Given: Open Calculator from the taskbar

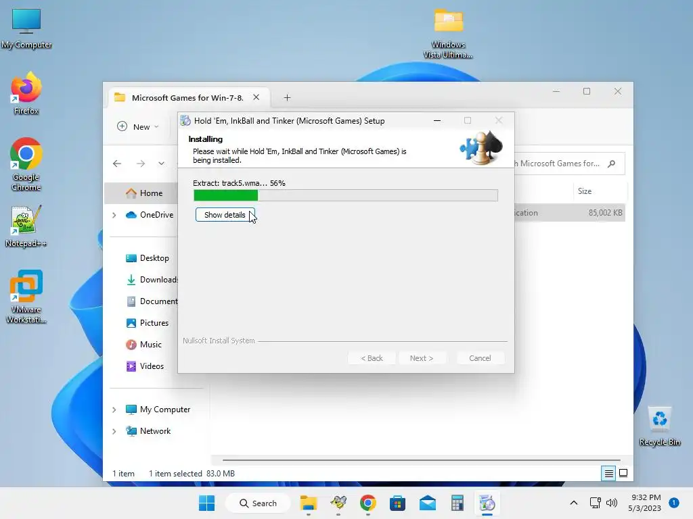Looking at the screenshot, I should coord(457,503).
